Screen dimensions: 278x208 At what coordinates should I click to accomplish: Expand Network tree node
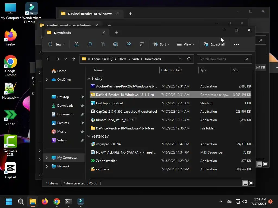tap(47, 166)
